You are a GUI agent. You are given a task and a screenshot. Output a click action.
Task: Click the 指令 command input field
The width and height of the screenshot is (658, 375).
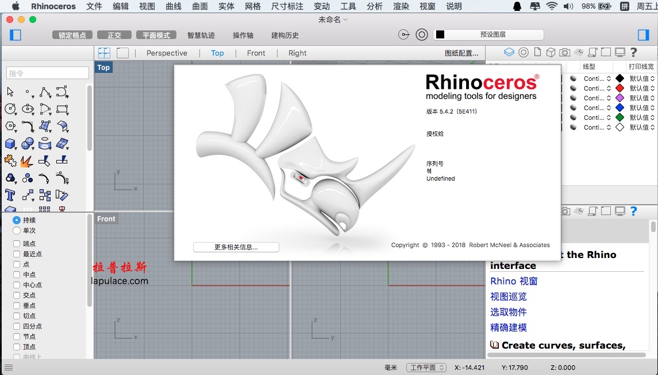pos(48,73)
